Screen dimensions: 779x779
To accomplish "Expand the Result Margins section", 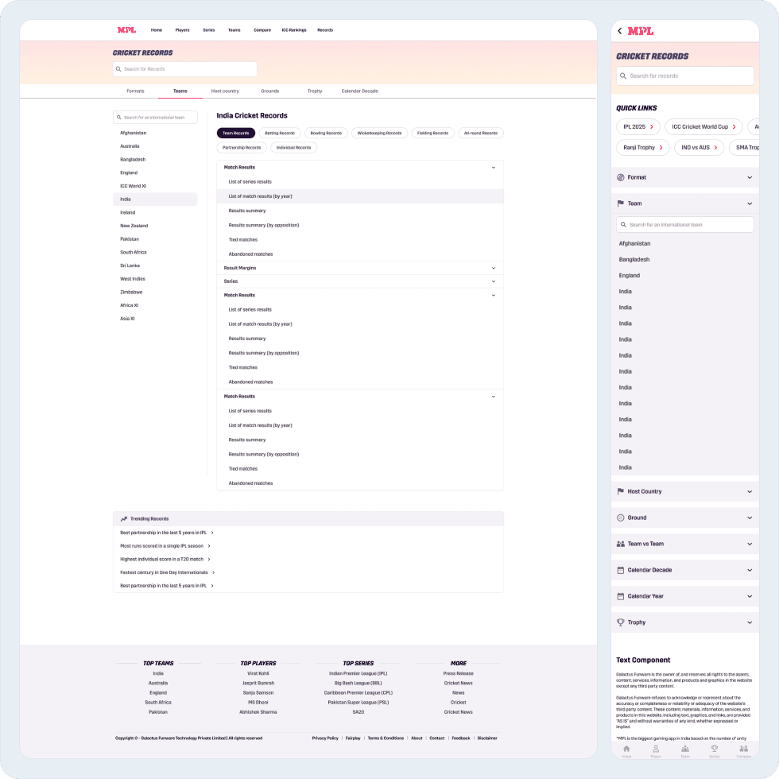I will [x=360, y=268].
